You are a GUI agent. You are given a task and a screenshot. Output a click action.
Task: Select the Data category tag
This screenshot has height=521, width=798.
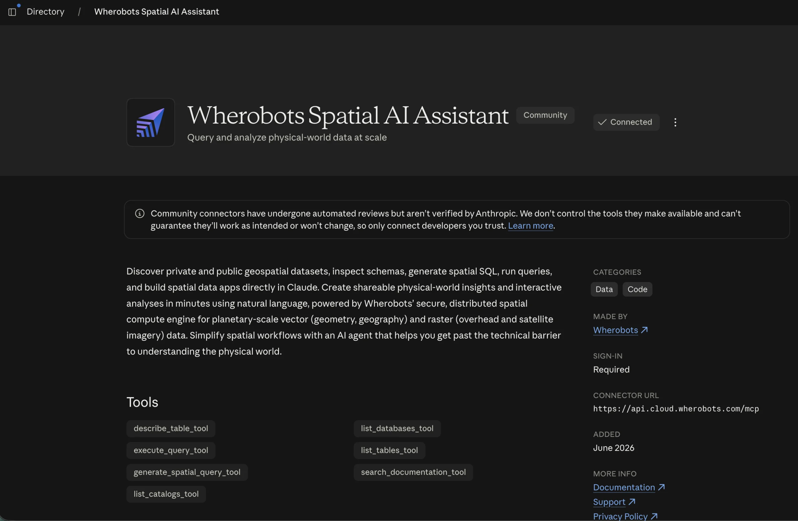604,289
